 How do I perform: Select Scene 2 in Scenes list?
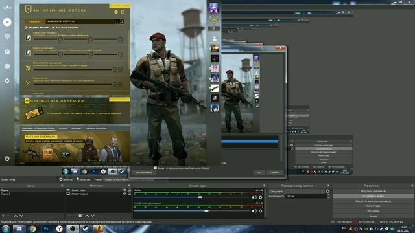click(x=32, y=194)
